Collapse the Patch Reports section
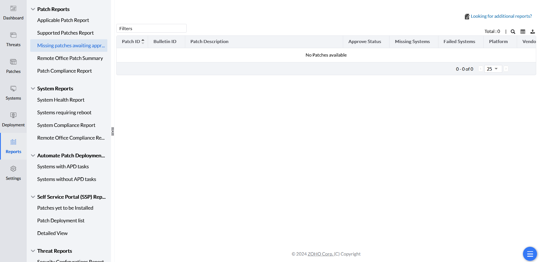Viewport: 539px width, 262px height. click(33, 9)
